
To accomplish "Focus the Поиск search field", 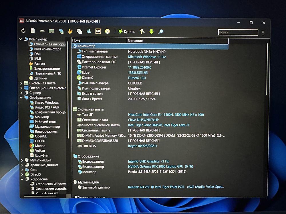I will point(238,33).
